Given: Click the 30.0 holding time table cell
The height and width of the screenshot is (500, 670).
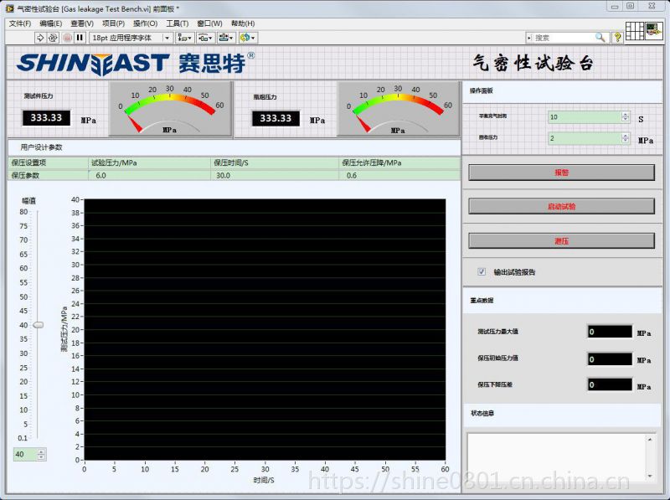Looking at the screenshot, I should (275, 176).
